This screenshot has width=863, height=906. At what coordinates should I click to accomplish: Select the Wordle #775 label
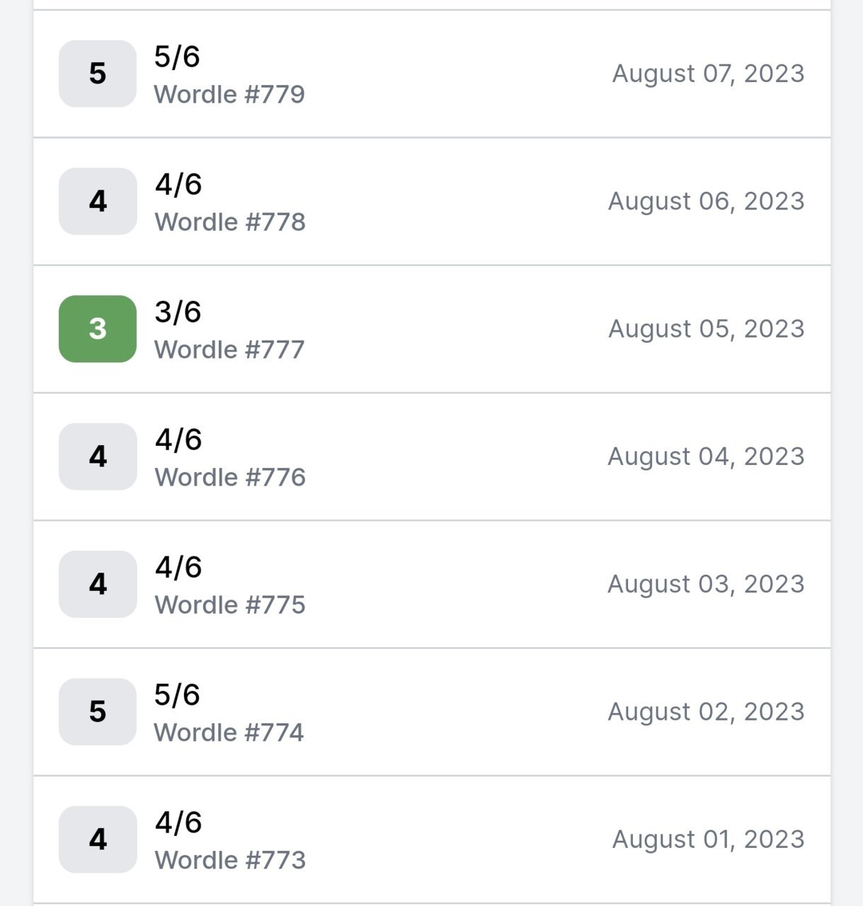click(x=230, y=605)
